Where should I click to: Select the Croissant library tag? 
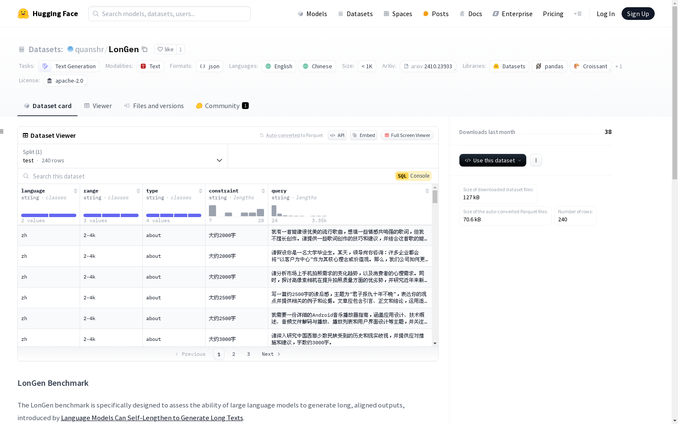[591, 66]
